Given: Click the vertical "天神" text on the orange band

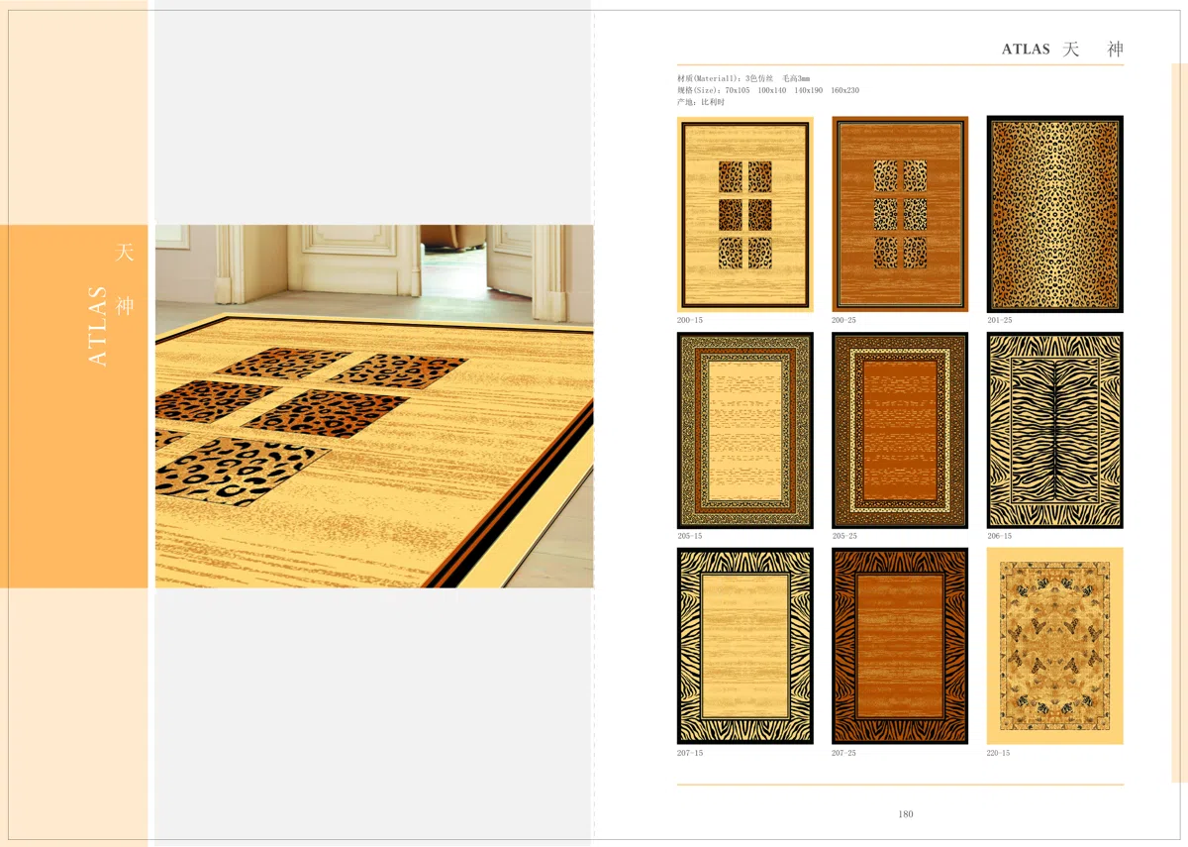Looking at the screenshot, I should (124, 279).
